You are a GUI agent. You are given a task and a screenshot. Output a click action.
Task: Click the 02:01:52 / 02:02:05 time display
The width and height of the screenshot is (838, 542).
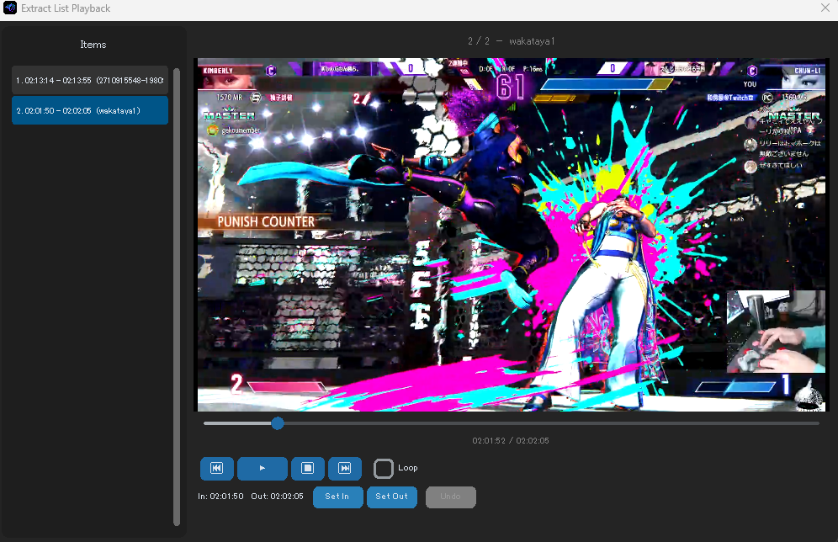[x=509, y=440]
